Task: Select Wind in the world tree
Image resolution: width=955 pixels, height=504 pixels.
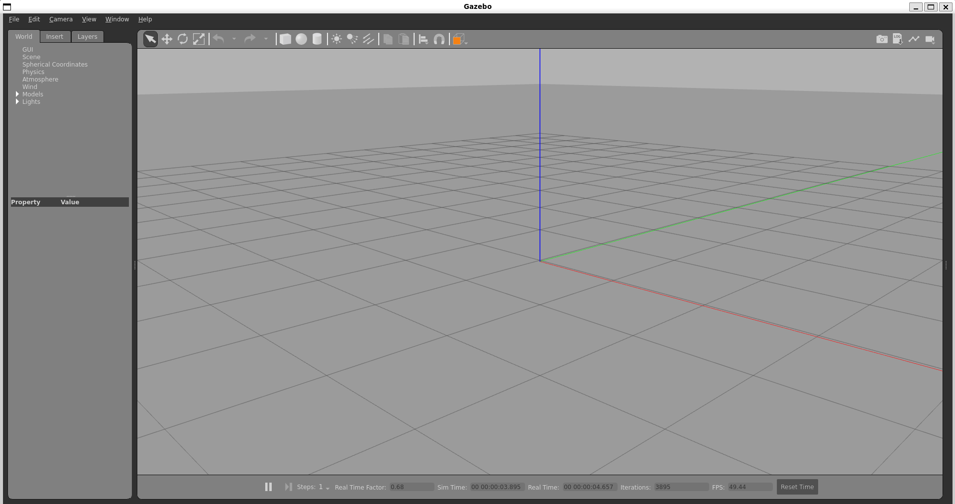Action: (x=30, y=87)
